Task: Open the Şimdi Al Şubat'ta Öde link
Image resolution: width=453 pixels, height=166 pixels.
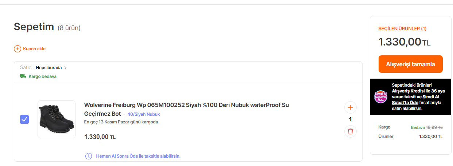Action: (x=415, y=100)
